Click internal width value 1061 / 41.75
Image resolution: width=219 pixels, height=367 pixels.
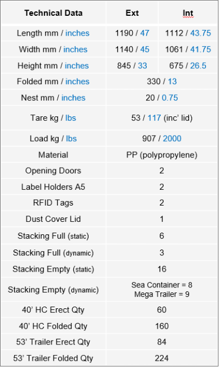tap(188, 49)
